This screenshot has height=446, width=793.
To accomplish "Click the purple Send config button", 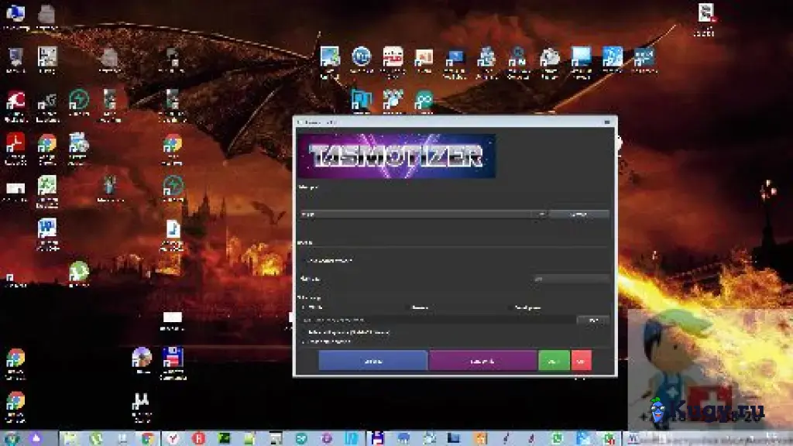I will point(482,361).
